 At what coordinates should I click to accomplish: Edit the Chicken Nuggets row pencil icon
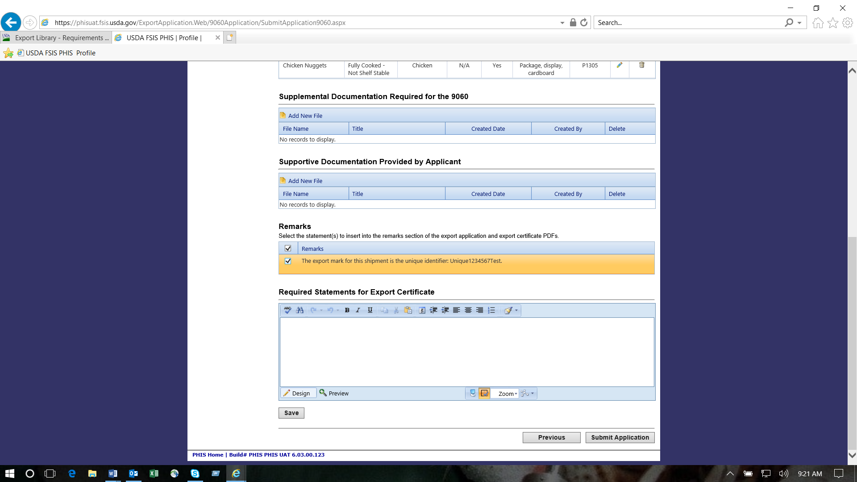619,65
